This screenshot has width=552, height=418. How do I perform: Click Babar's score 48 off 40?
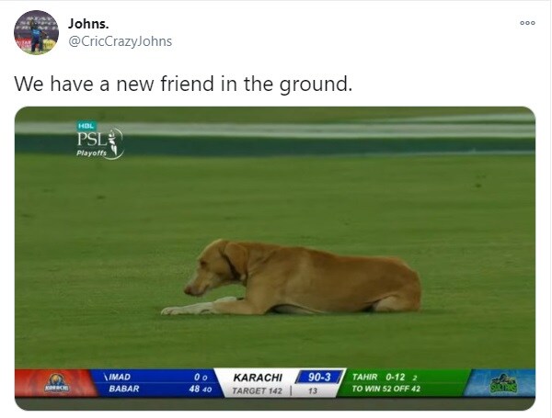click(x=201, y=389)
